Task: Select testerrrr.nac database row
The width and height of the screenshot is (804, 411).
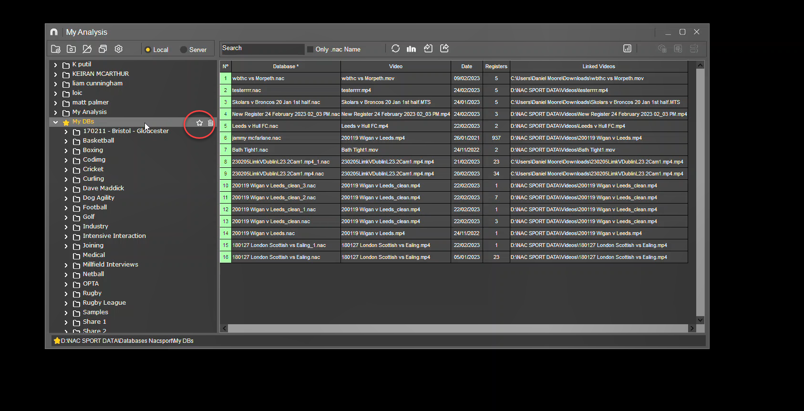Action: (286, 90)
